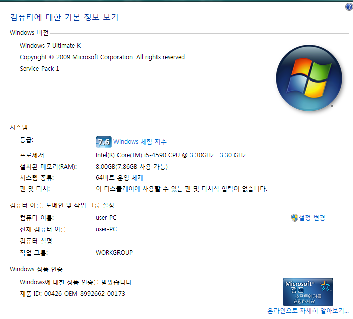Image resolution: width=353 pixels, height=319 pixels.
Task: Click the 시스템 section header
Action: coord(19,127)
